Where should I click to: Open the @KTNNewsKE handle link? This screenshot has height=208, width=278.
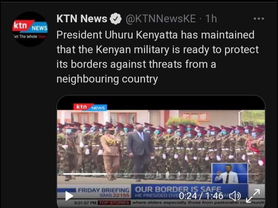point(161,19)
